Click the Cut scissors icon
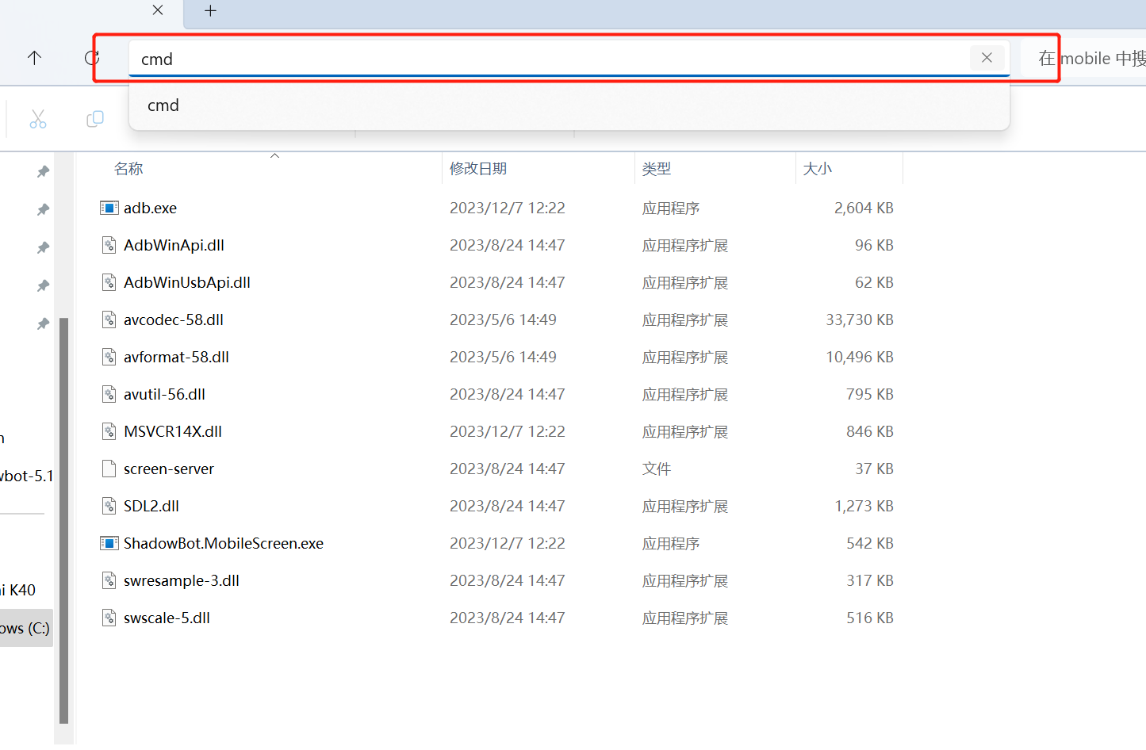Screen dimensions: 1146x750 point(38,119)
